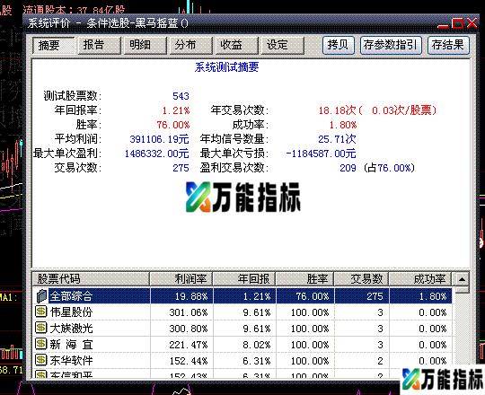
Task: Click the -1184587.00元 max loss value
Action: [x=321, y=154]
